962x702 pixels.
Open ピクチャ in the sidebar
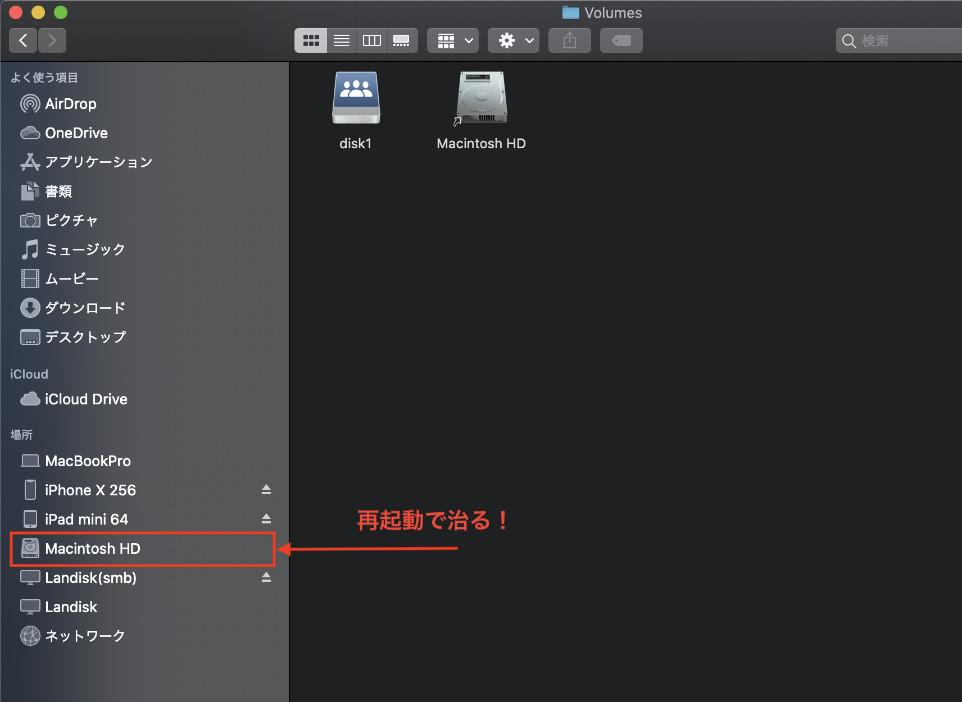[145, 221]
